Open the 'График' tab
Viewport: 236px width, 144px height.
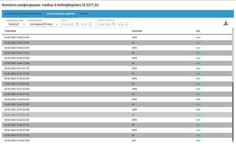(x=84, y=14)
